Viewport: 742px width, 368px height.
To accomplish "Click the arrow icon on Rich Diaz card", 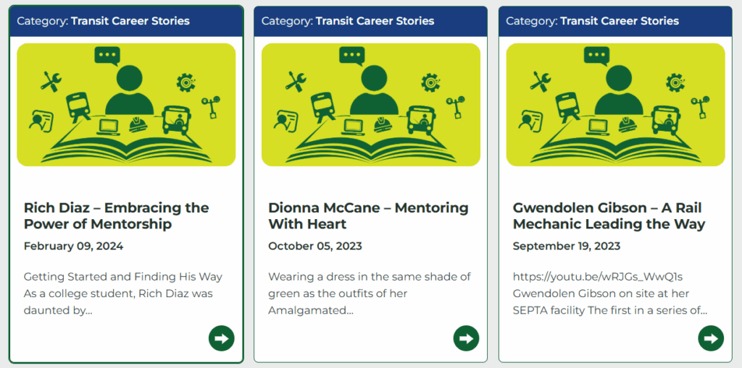I will [x=222, y=338].
